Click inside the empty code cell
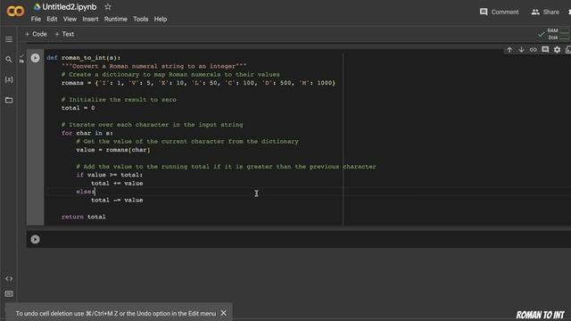Screen dimensions: 571x321 [x=306, y=239]
